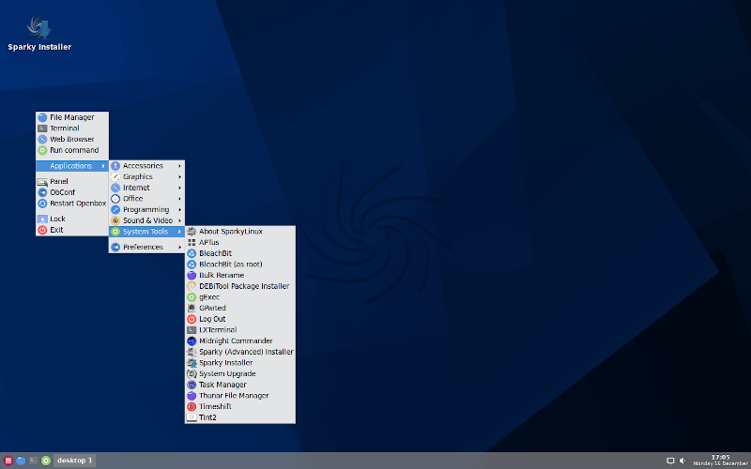751x469 pixels.
Task: Click the red Exit power icon
Action: [42, 230]
